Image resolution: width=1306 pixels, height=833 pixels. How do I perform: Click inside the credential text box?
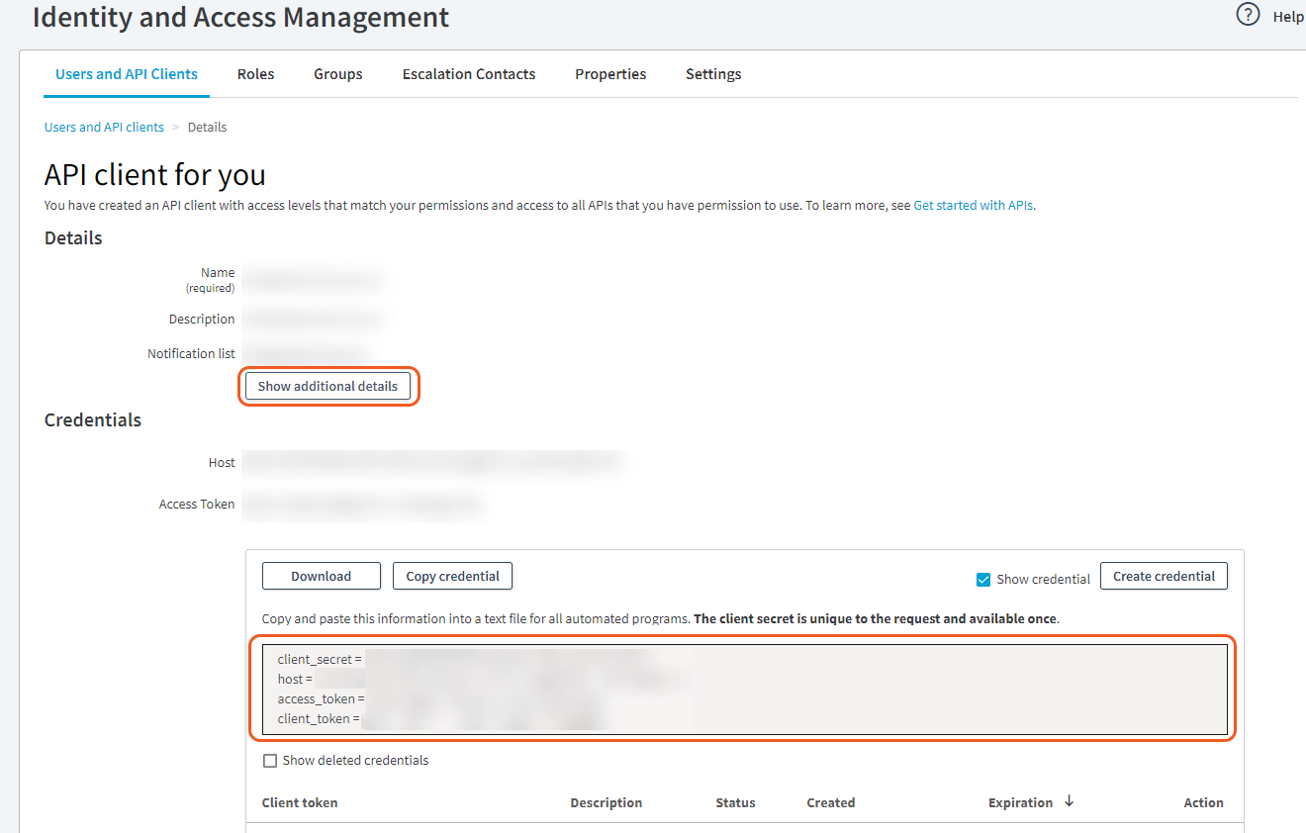pyautogui.click(x=744, y=689)
